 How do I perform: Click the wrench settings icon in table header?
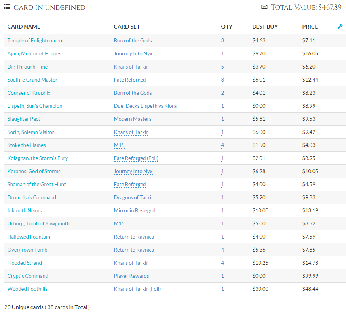(340, 26)
